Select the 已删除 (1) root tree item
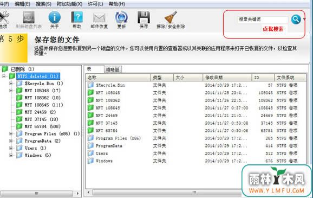 click(22, 69)
